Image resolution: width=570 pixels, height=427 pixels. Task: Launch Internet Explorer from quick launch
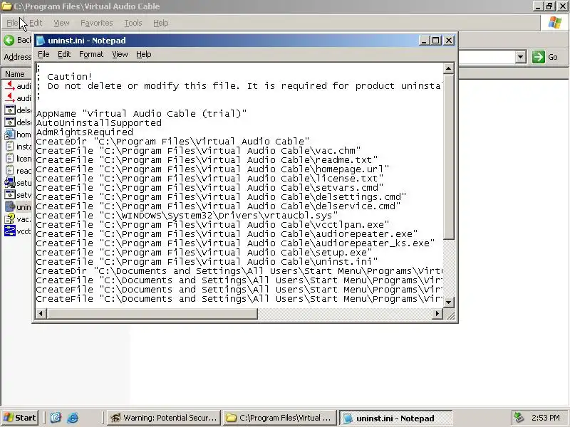point(73,418)
